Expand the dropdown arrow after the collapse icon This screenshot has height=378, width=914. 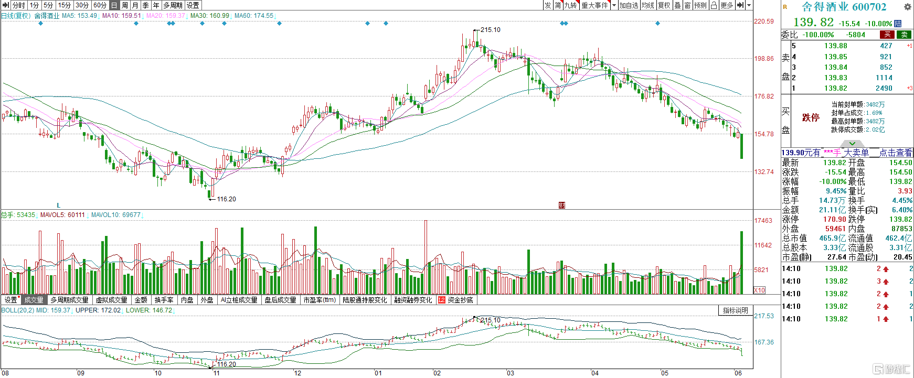click(x=749, y=5)
